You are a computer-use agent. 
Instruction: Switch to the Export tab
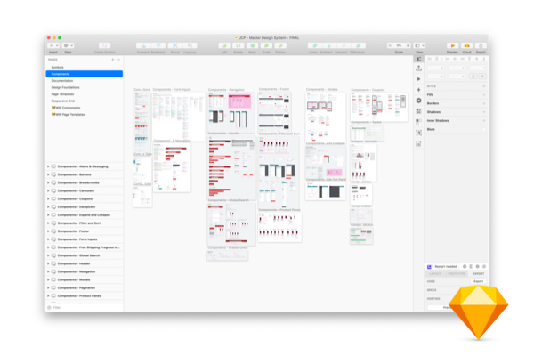pyautogui.click(x=478, y=274)
